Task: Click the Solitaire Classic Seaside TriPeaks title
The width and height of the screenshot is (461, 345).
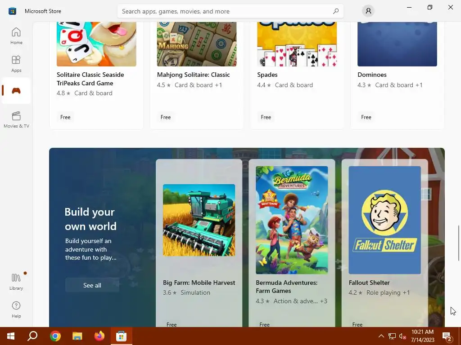Action: coord(90,79)
